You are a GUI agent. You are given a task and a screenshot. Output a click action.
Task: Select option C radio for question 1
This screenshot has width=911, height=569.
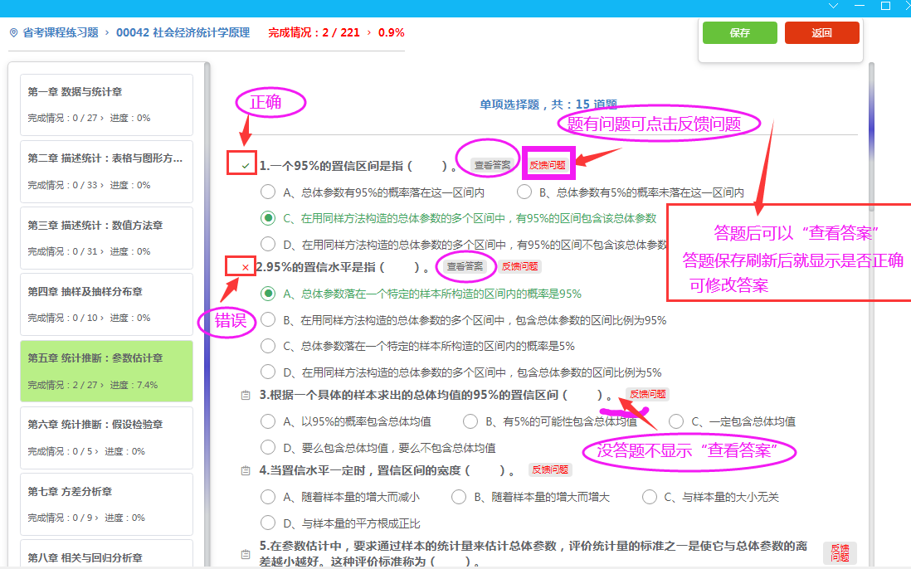click(268, 218)
